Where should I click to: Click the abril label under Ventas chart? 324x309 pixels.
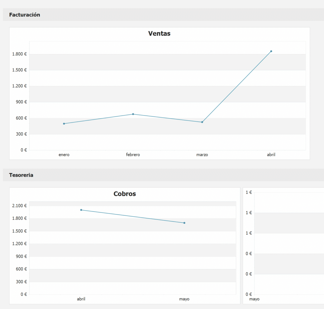[271, 155]
